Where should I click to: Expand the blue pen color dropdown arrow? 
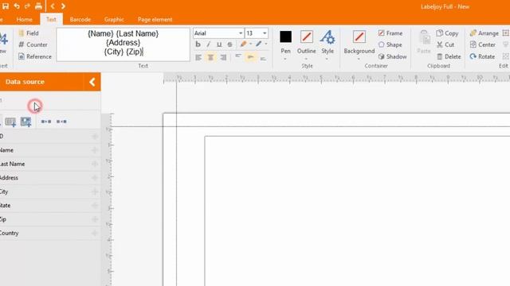tap(266, 44)
